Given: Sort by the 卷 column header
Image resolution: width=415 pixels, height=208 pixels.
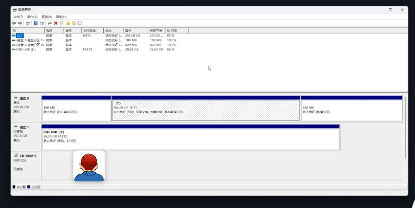Looking at the screenshot, I should 28,31.
